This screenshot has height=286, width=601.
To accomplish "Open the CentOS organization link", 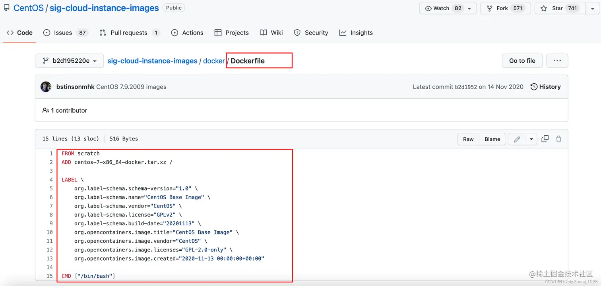I will (x=29, y=8).
